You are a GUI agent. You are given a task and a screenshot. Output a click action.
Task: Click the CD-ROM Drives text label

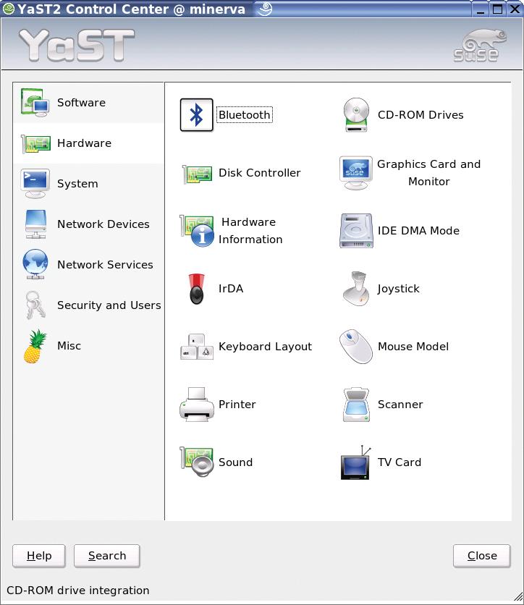point(421,115)
